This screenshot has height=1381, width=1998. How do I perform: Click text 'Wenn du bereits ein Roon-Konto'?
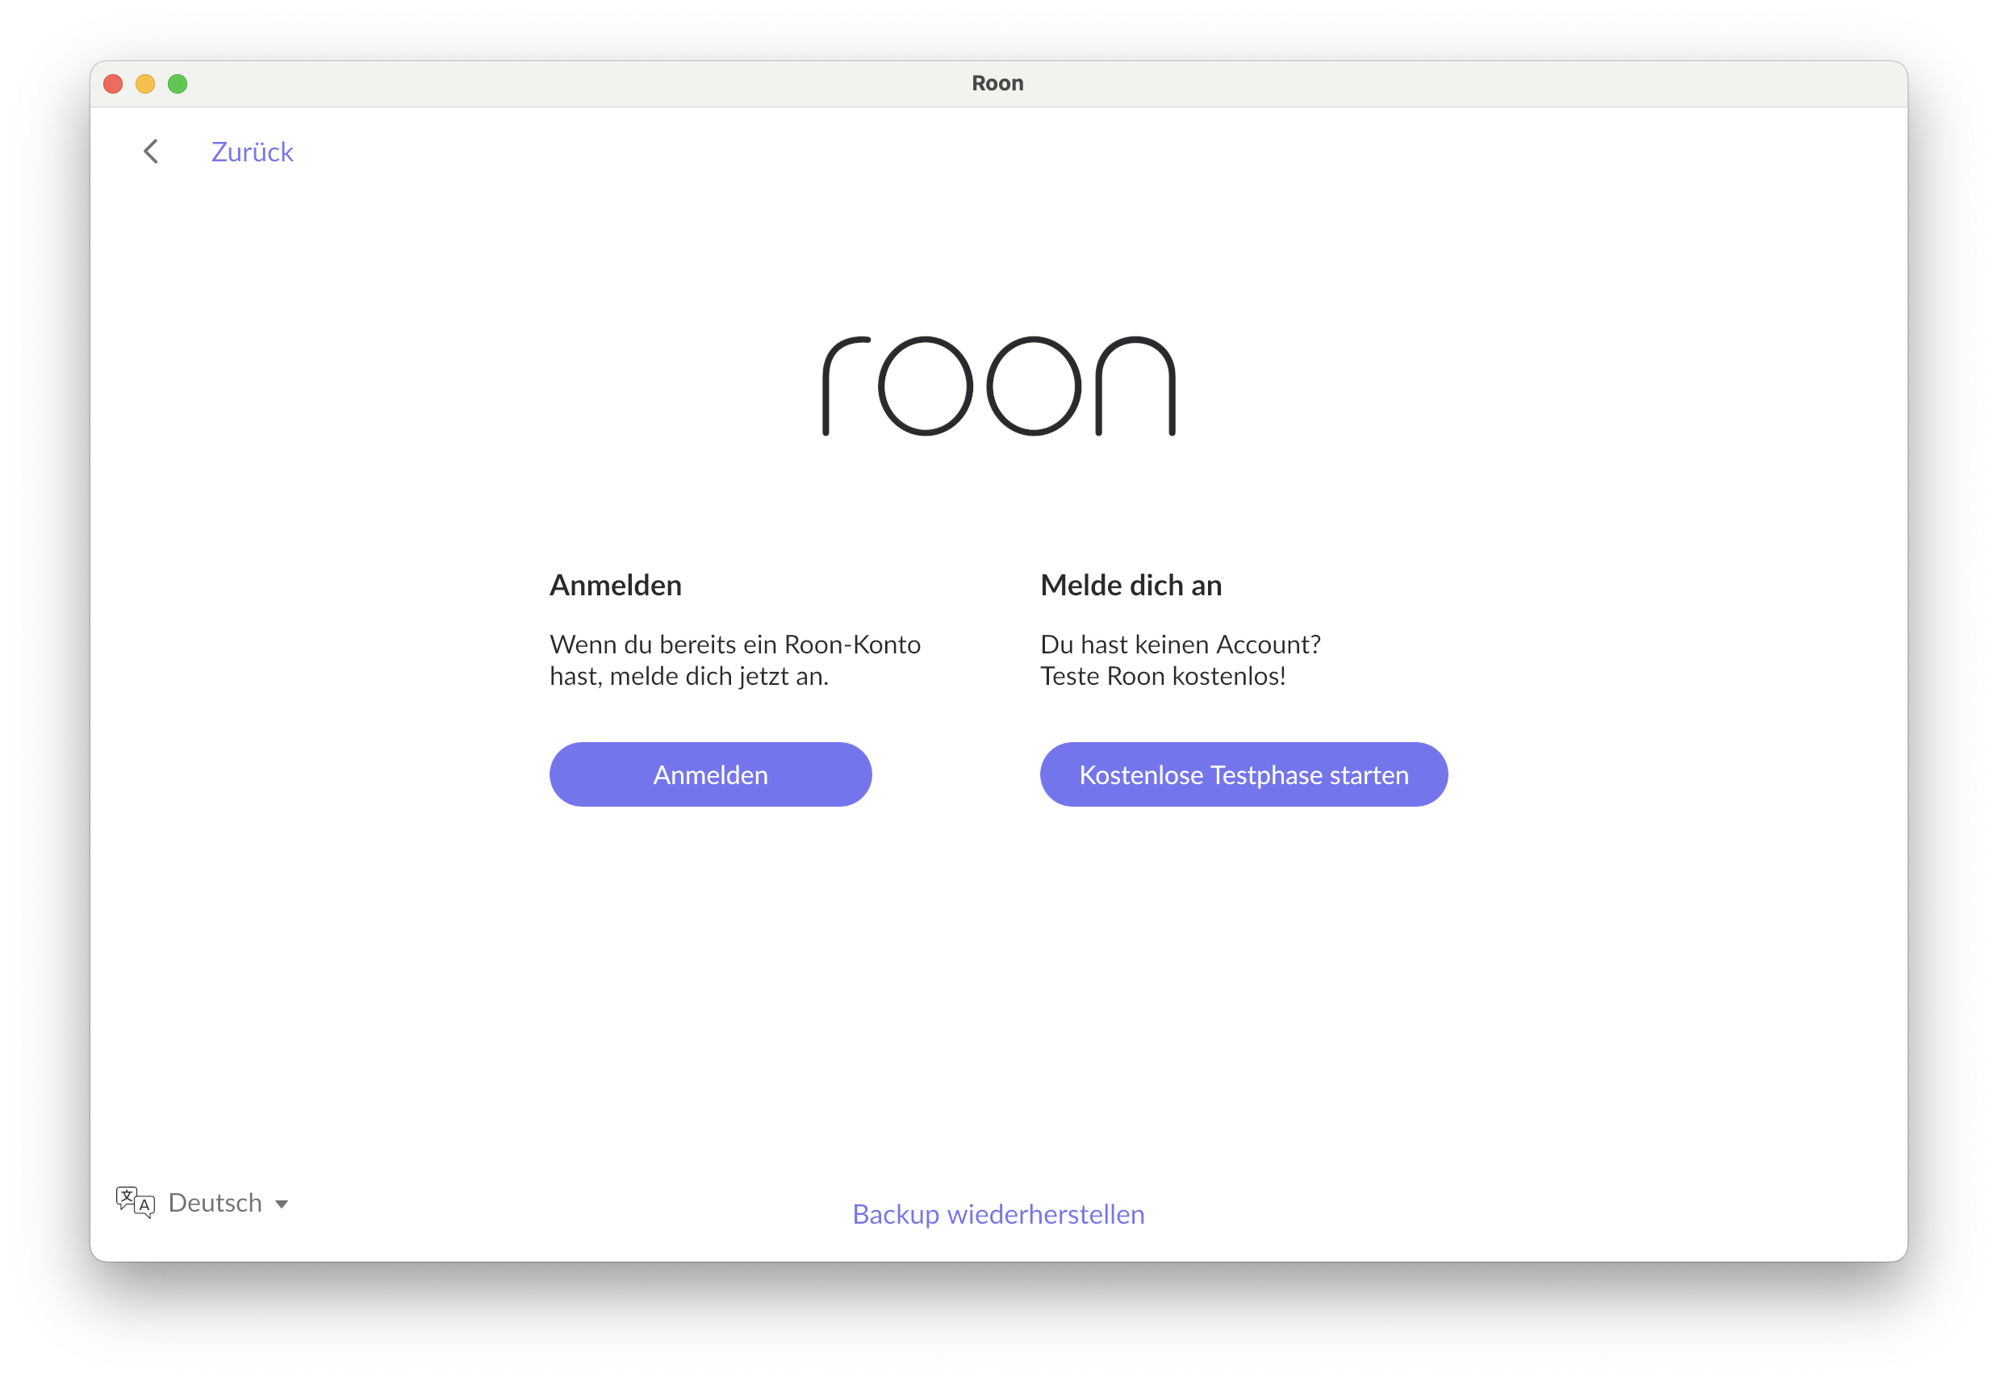coord(735,644)
